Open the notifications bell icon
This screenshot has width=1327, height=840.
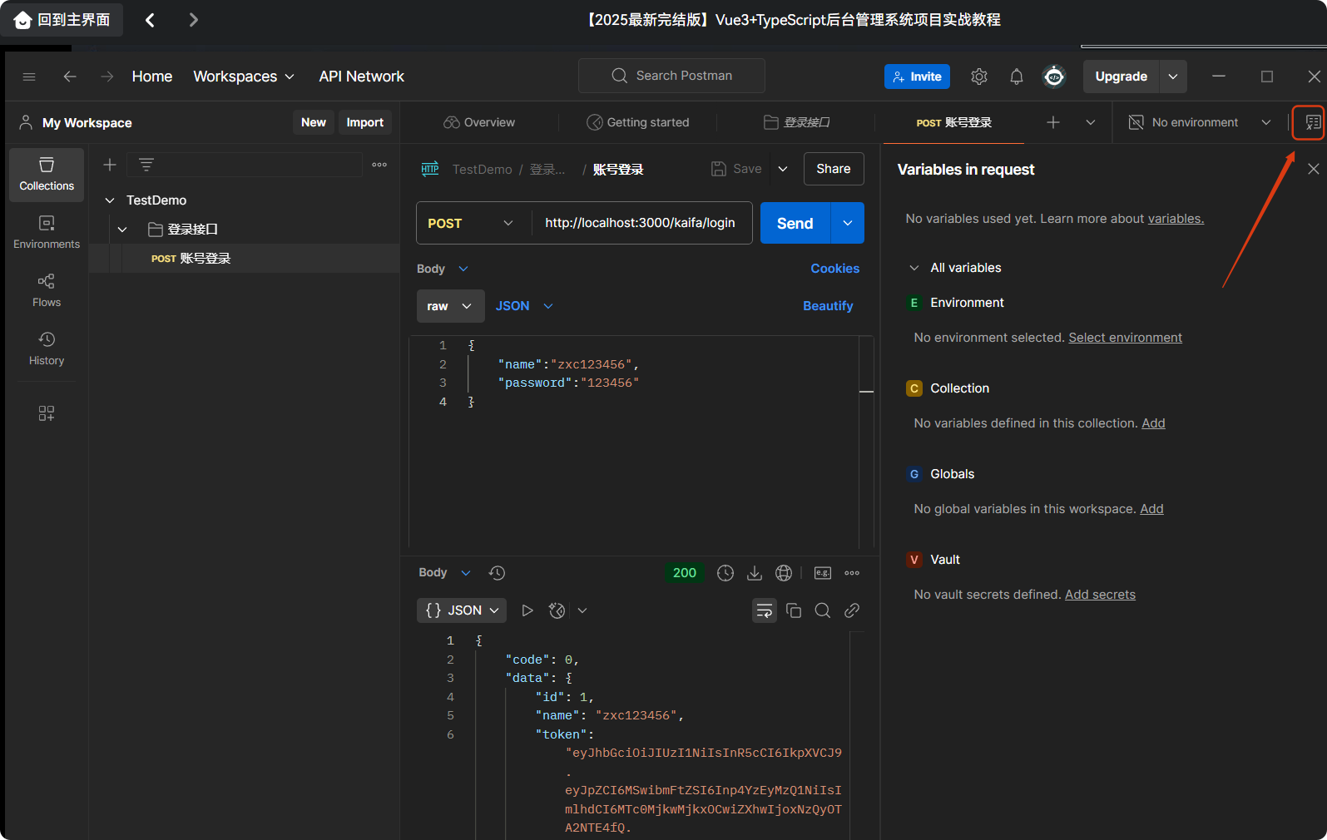click(x=1017, y=77)
